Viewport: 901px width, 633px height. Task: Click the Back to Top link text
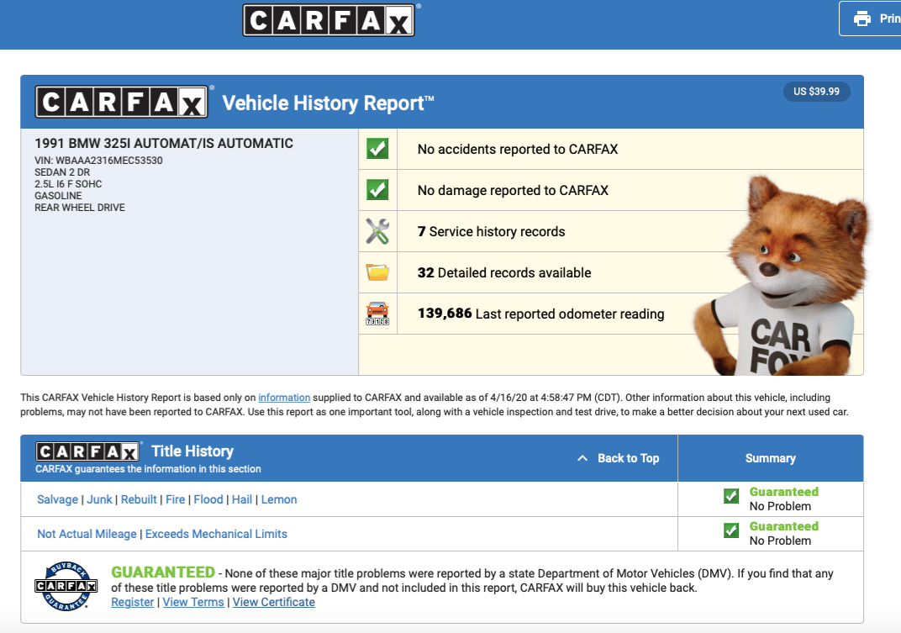[x=628, y=458]
